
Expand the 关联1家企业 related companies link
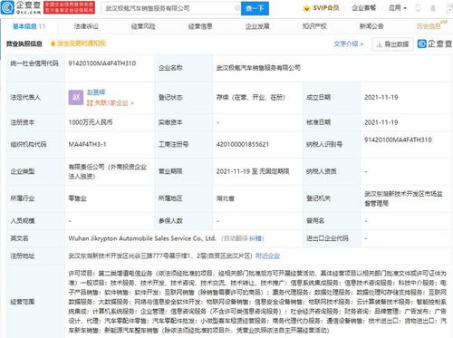(x=111, y=103)
